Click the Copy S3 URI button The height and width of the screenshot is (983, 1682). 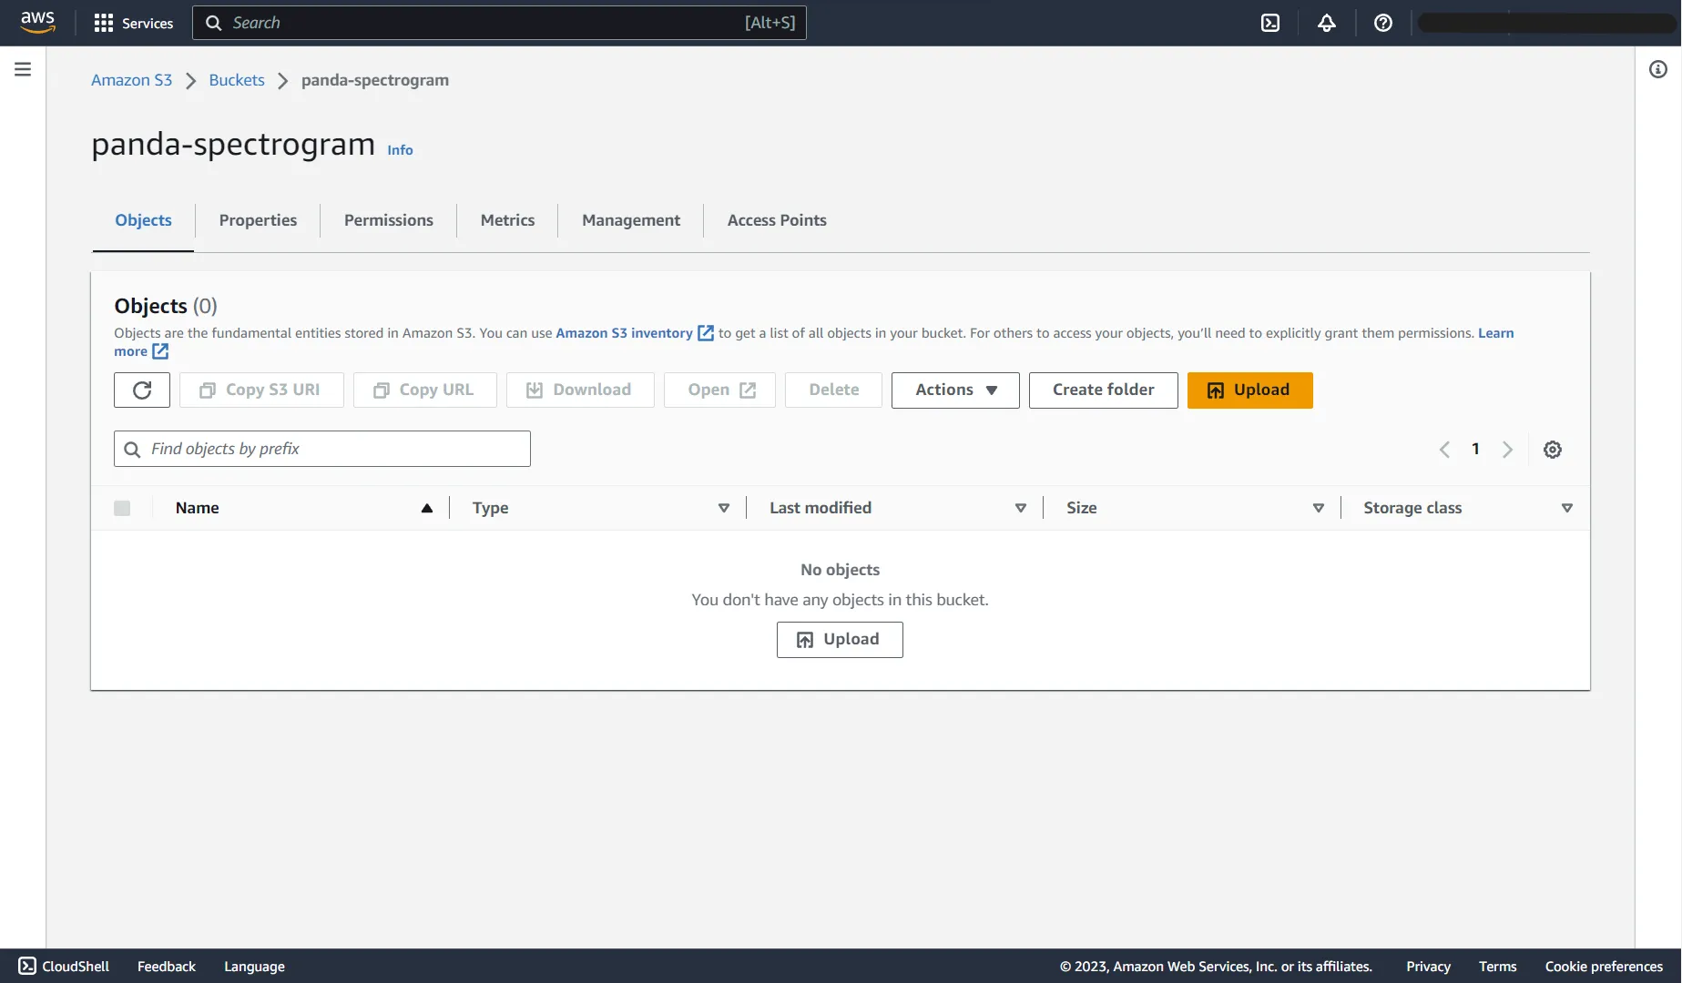pyautogui.click(x=261, y=390)
